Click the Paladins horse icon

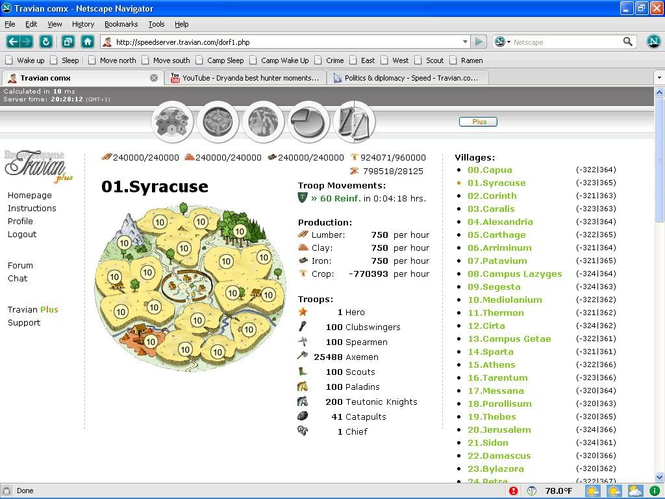point(303,387)
